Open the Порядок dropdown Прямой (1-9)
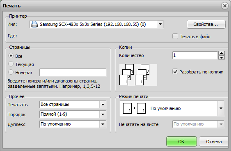Image resolution: width=231 pixels, height=151 pixels. [103, 114]
